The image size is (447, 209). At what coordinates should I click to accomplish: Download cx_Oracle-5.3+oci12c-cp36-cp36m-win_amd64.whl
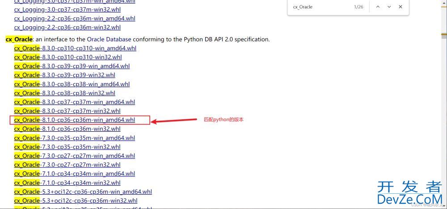coord(83,192)
